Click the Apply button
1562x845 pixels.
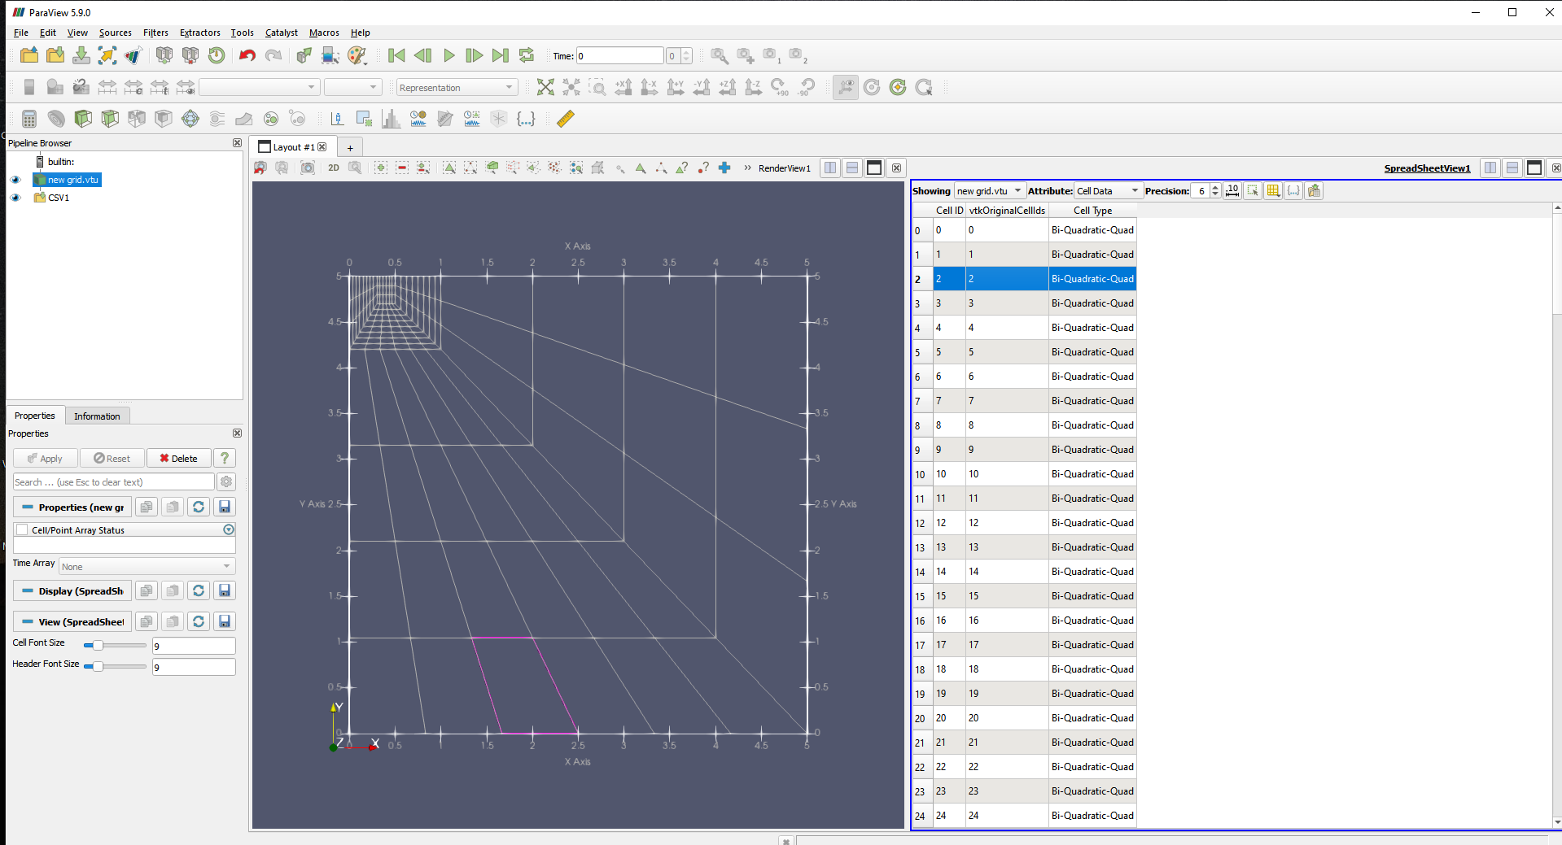[x=45, y=458]
